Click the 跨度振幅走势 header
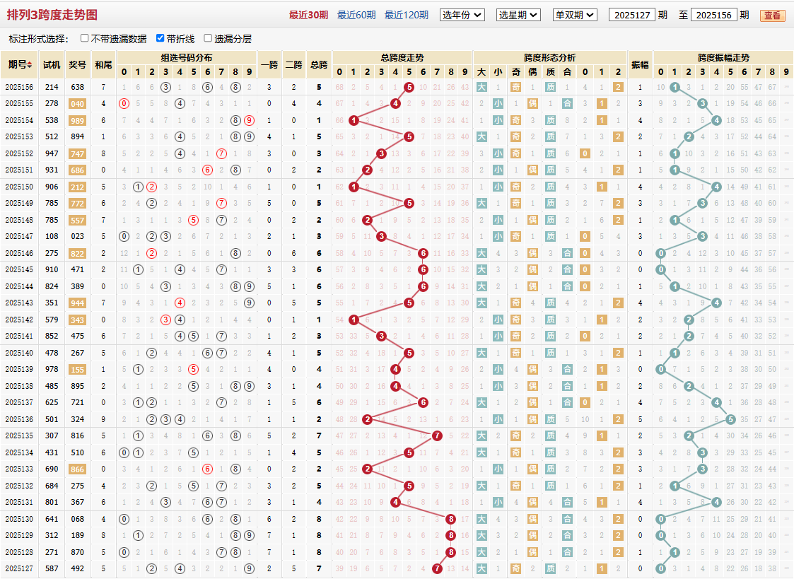Viewport: 794px width, 579px height. click(723, 58)
